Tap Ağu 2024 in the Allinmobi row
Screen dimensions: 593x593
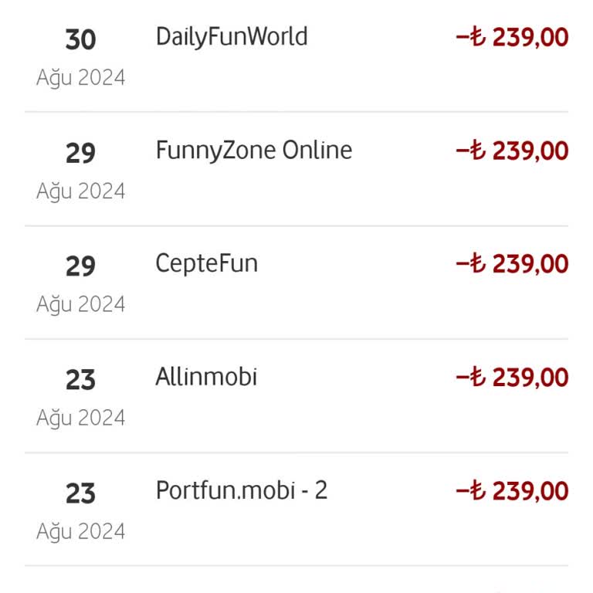coord(80,418)
